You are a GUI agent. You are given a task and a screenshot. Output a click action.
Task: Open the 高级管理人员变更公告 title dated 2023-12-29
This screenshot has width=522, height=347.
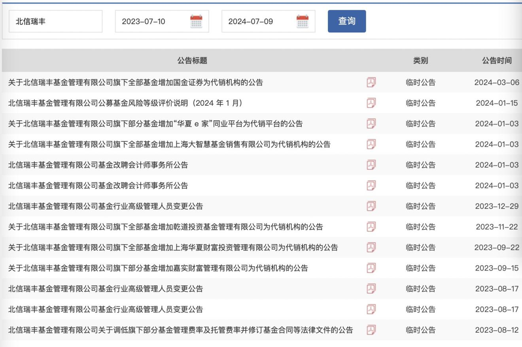(x=106, y=206)
